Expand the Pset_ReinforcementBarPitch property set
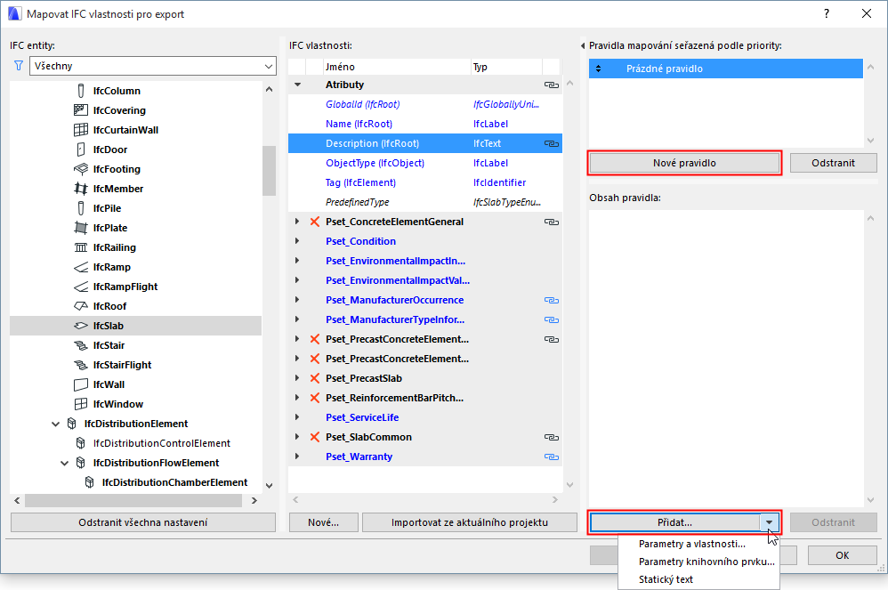The image size is (888, 590). [297, 398]
